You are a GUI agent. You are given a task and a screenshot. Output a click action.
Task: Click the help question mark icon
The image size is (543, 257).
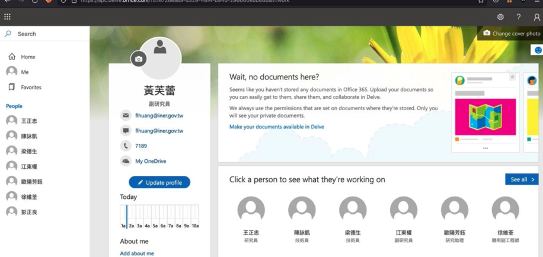click(x=519, y=17)
